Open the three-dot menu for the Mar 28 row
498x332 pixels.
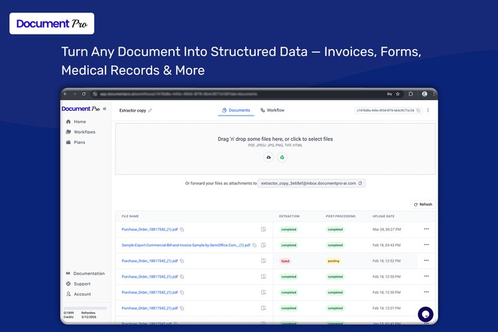[426, 228]
